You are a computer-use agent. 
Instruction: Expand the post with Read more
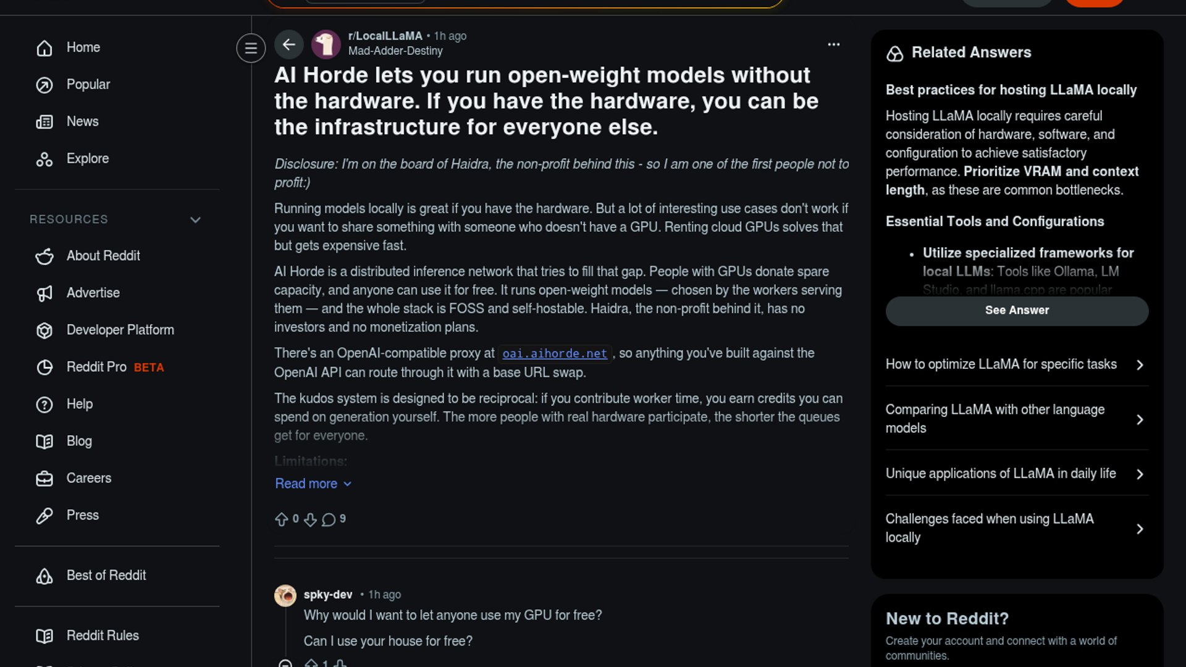[x=313, y=484]
